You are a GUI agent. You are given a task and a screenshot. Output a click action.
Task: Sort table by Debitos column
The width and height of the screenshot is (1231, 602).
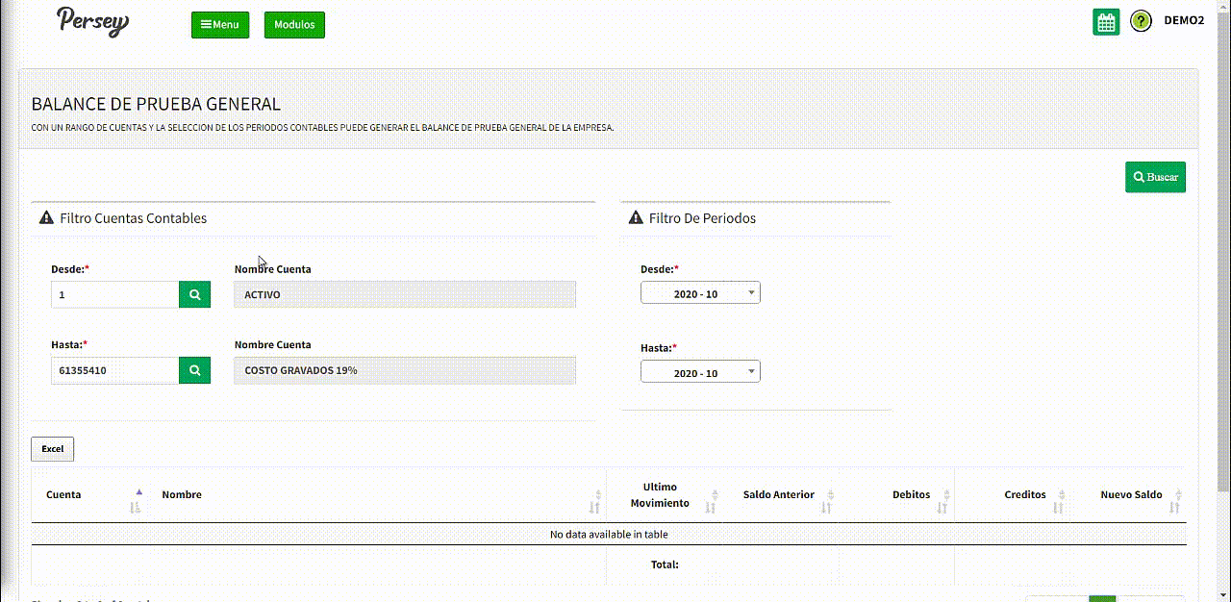pos(911,495)
